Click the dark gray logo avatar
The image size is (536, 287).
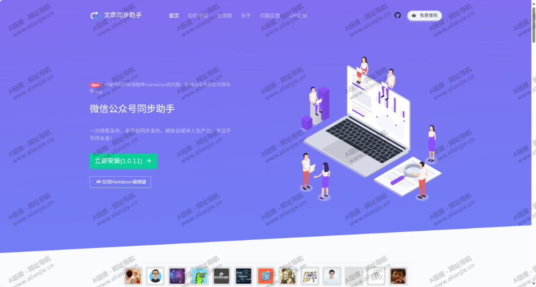221,276
